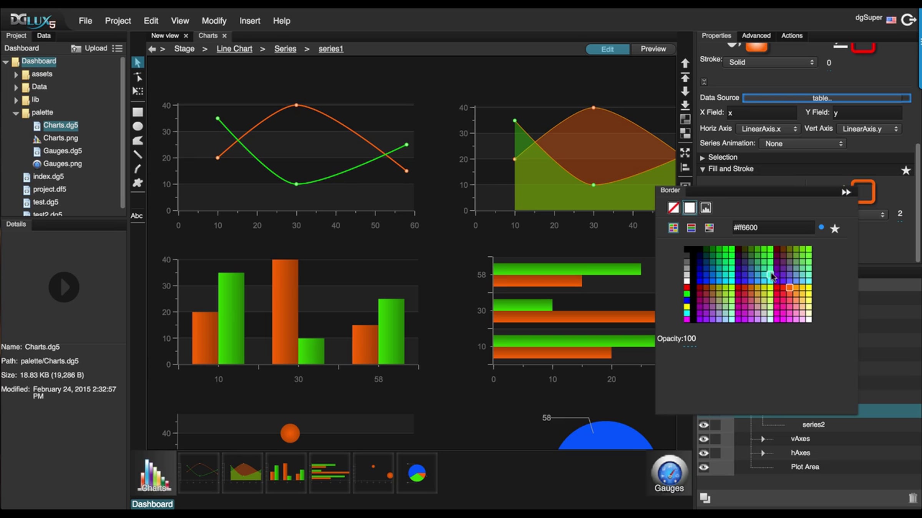Go back with the breadcrumb arrow
The width and height of the screenshot is (922, 518).
point(152,49)
